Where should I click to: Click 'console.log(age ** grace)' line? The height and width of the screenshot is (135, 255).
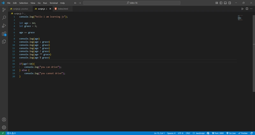[35, 54]
